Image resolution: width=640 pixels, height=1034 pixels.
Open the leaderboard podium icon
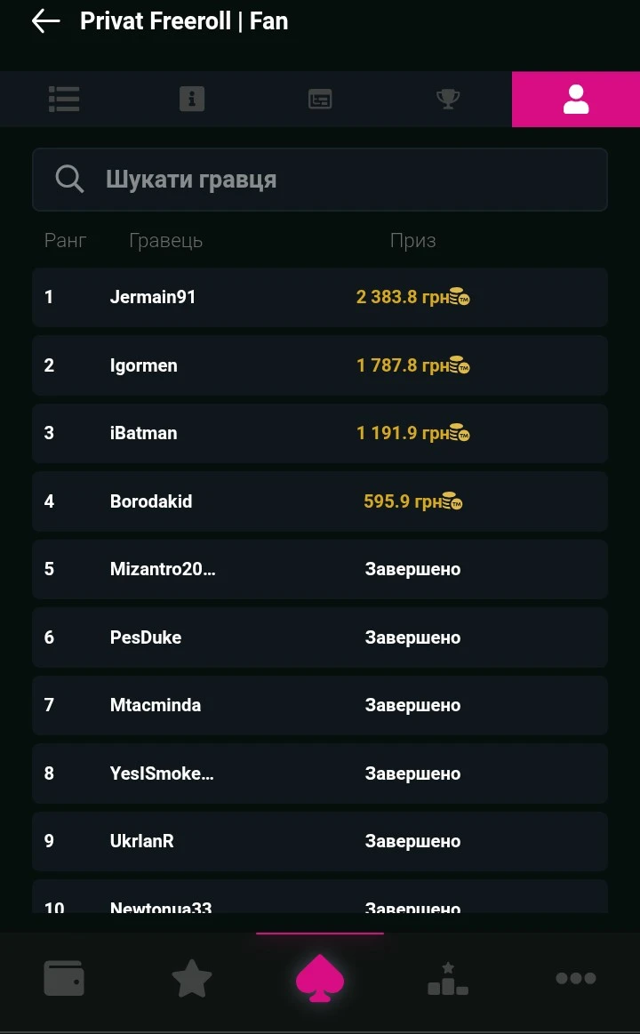tap(448, 978)
